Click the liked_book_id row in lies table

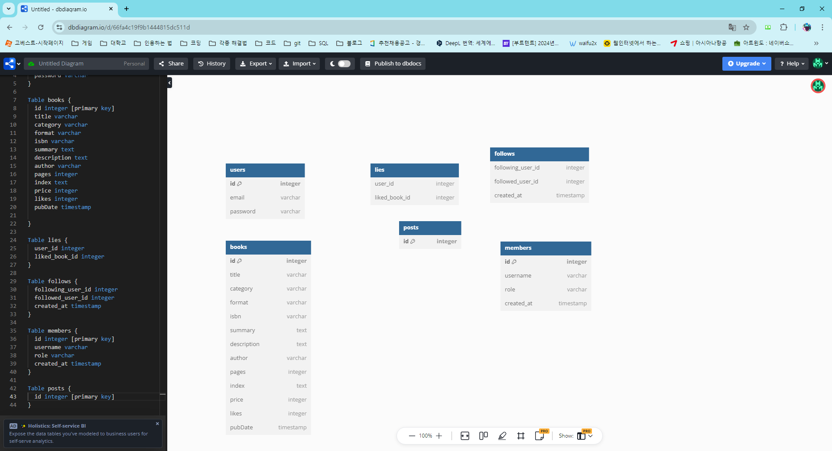coord(415,198)
